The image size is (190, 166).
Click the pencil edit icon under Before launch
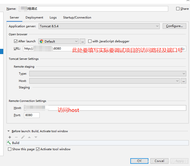point(23,137)
